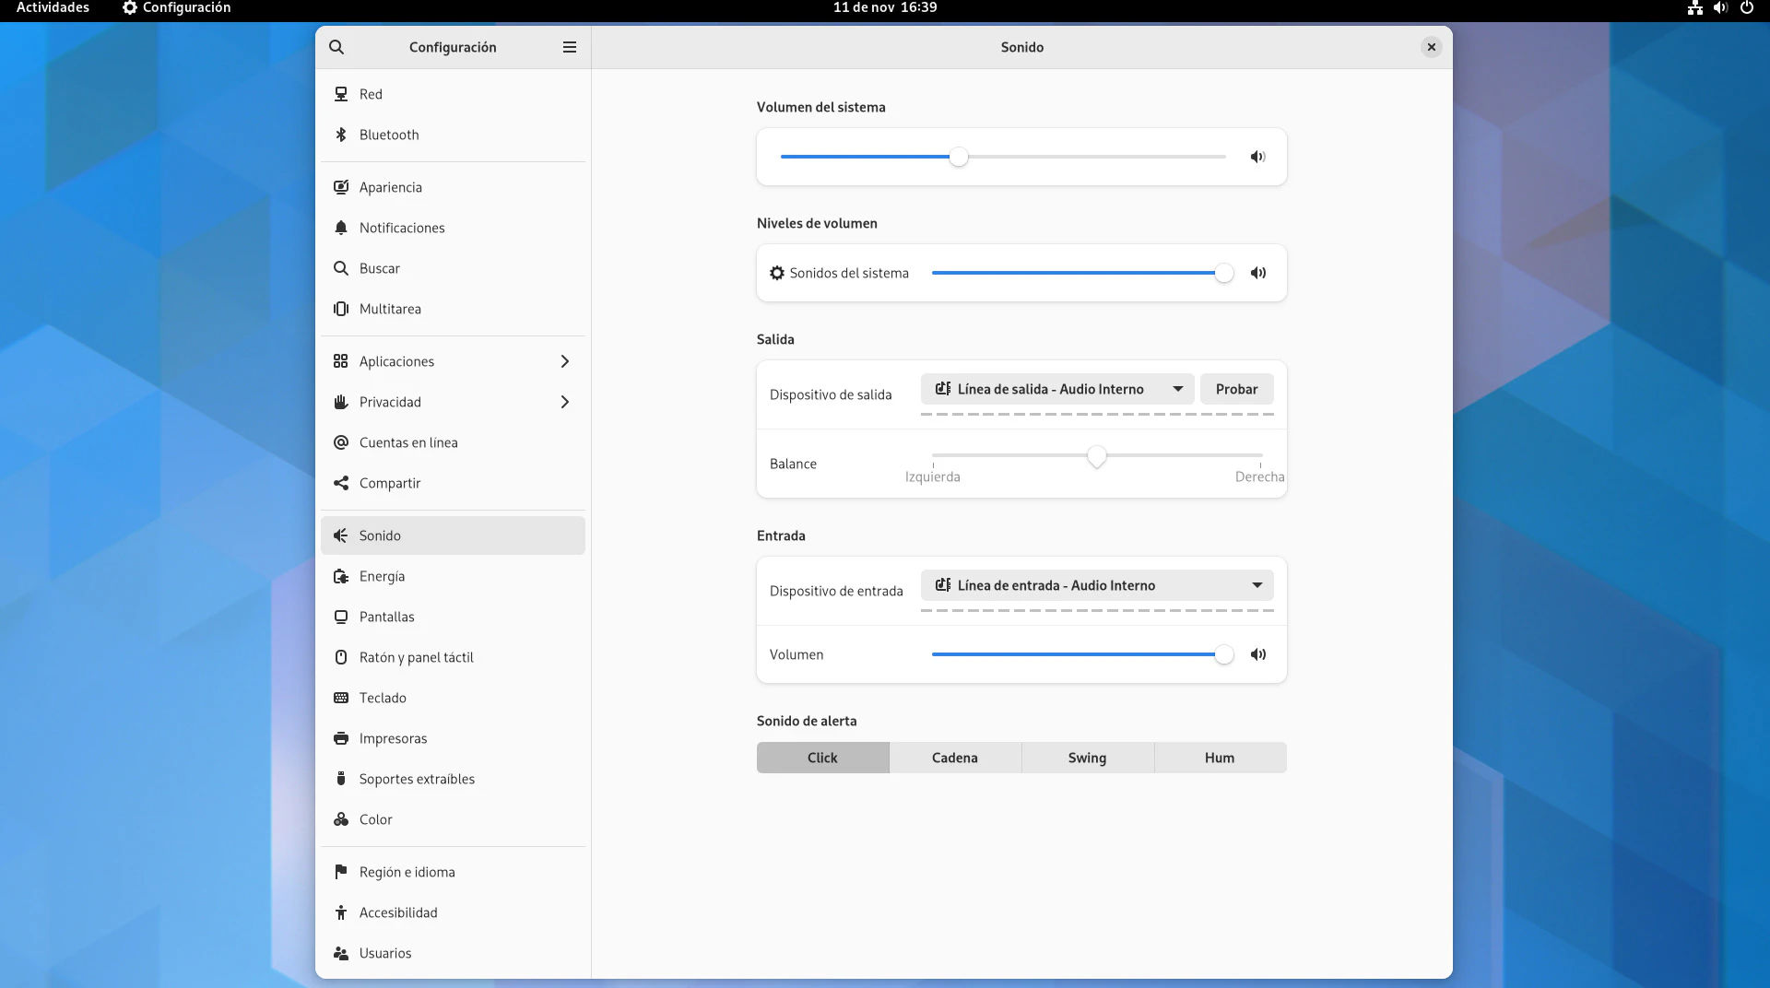Click the Accesibilidad person icon
This screenshot has width=1770, height=988.
[x=341, y=912]
